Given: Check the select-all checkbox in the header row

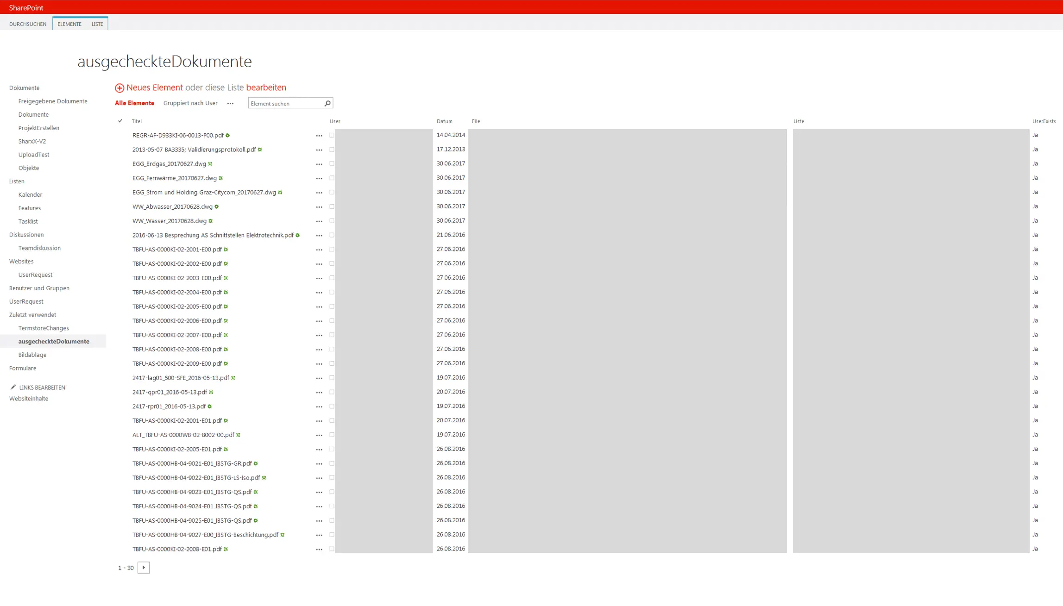Looking at the screenshot, I should pyautogui.click(x=120, y=121).
